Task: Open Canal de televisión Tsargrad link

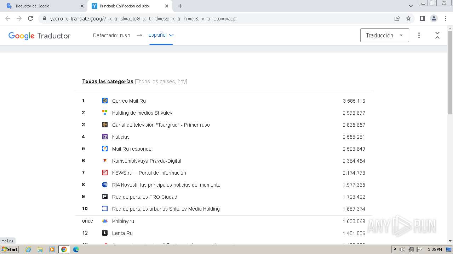Action: (x=161, y=125)
